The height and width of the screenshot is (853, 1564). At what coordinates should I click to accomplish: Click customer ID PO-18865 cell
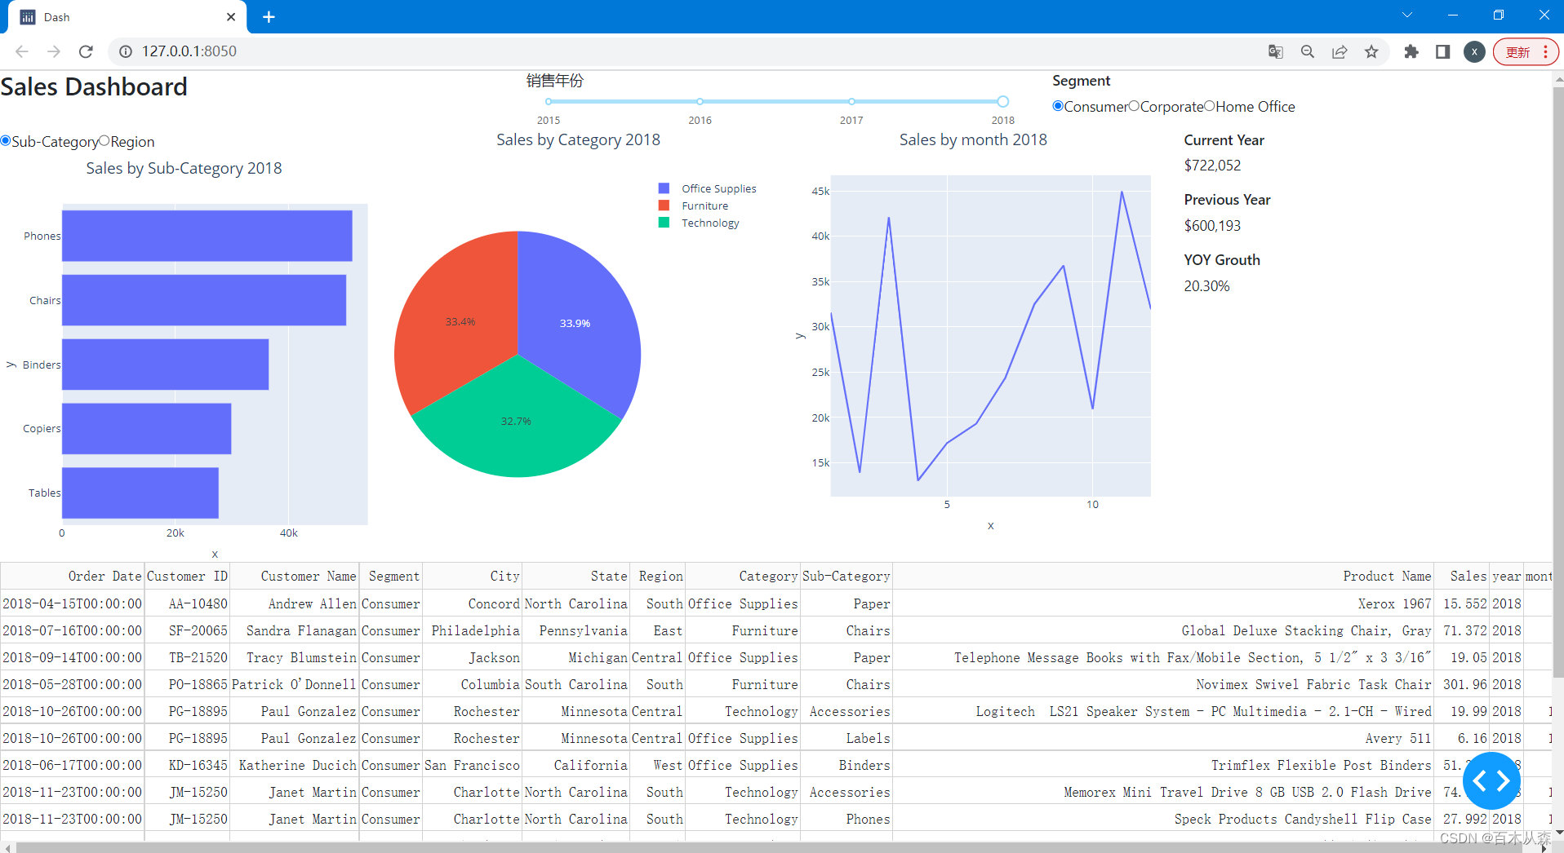(x=188, y=684)
